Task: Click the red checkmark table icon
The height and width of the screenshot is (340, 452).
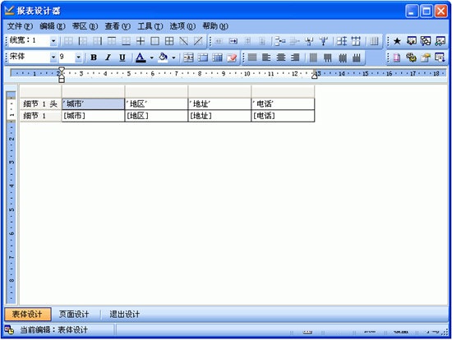Action: (232, 57)
